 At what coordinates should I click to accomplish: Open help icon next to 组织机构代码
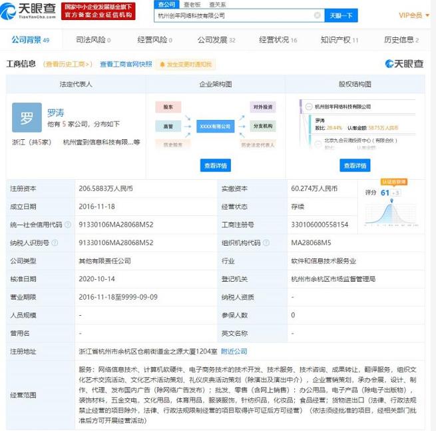[x=266, y=243]
